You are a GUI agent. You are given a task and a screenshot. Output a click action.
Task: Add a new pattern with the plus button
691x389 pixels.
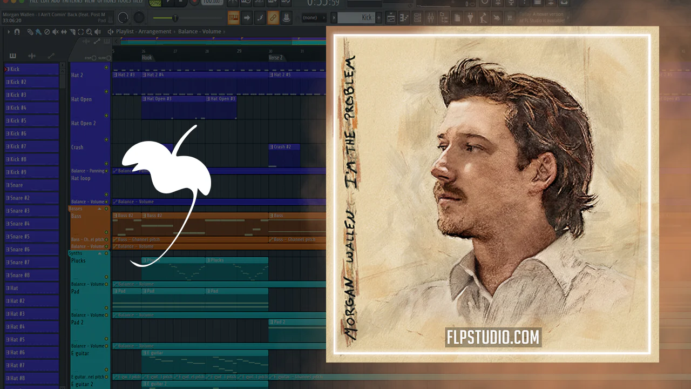coord(378,18)
